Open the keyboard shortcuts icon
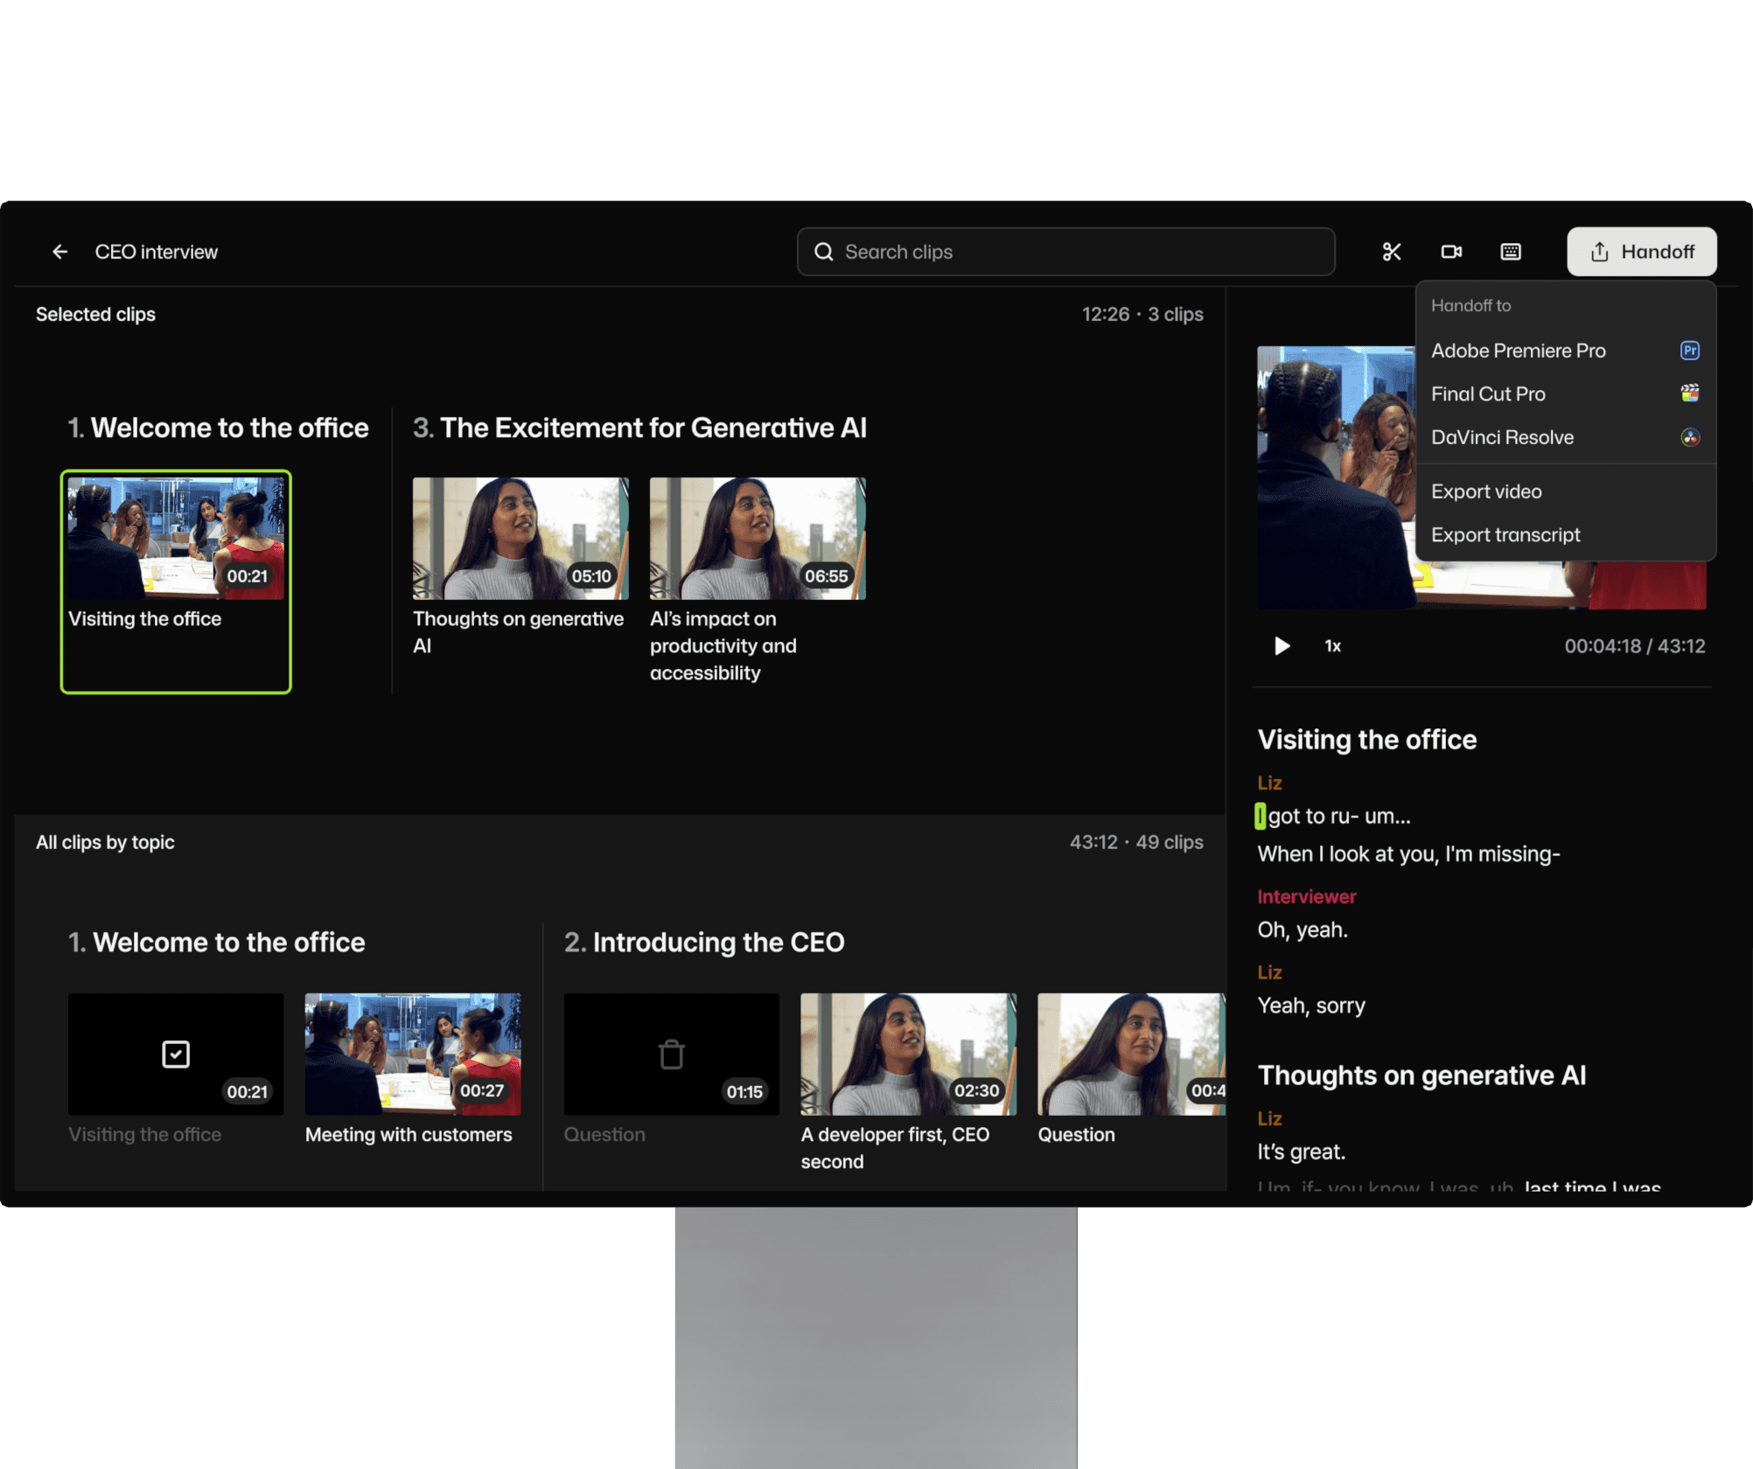Image resolution: width=1753 pixels, height=1469 pixels. pos(1511,252)
